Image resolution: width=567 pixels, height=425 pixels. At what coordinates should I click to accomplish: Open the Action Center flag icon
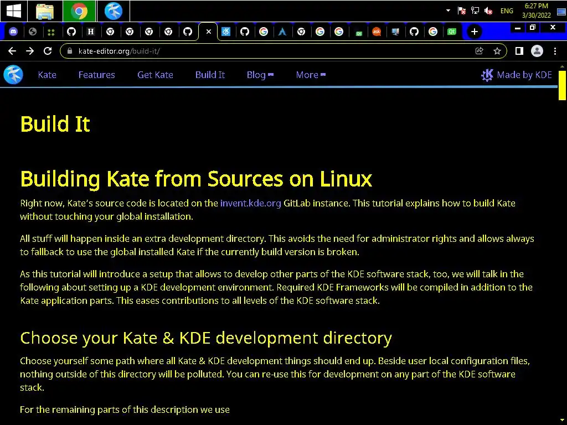[x=461, y=11]
